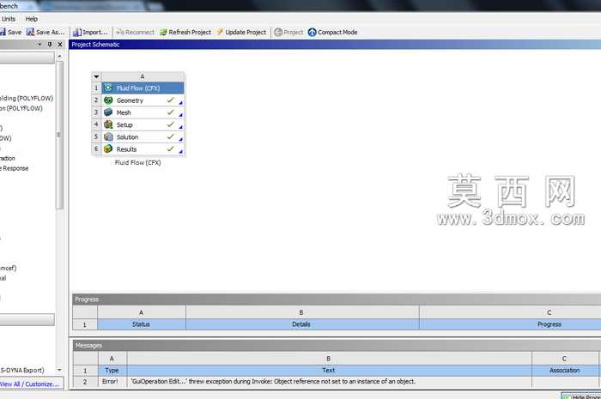The width and height of the screenshot is (601, 399).
Task: Click the blue corner triangle on Solution cell
Action: coord(180,139)
